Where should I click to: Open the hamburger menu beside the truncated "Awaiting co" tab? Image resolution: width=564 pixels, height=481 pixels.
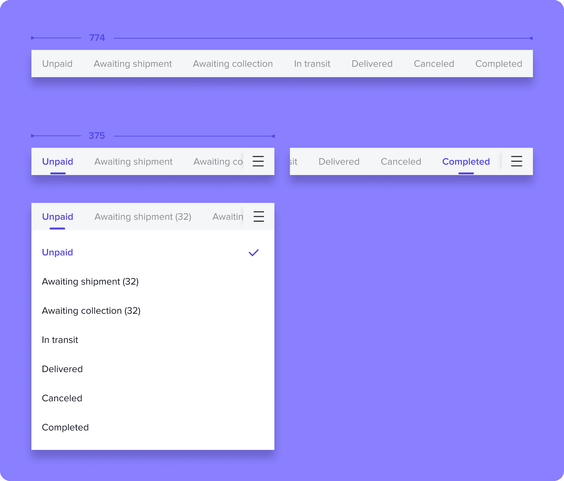258,161
